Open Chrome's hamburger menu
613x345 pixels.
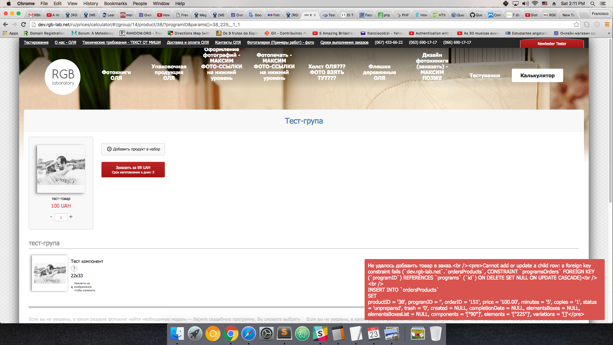[x=607, y=25]
